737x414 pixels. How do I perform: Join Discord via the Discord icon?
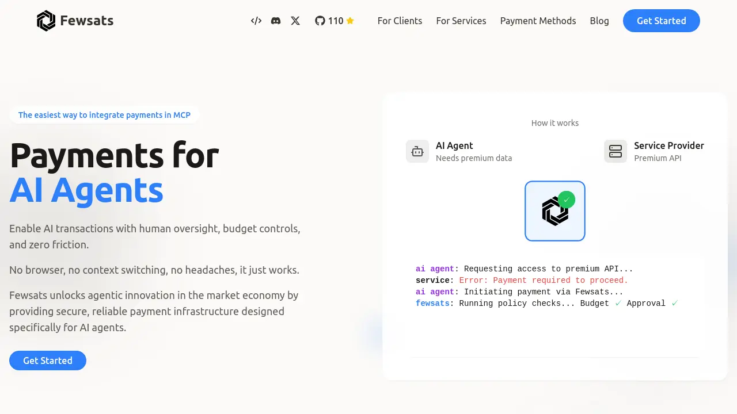pyautogui.click(x=276, y=21)
